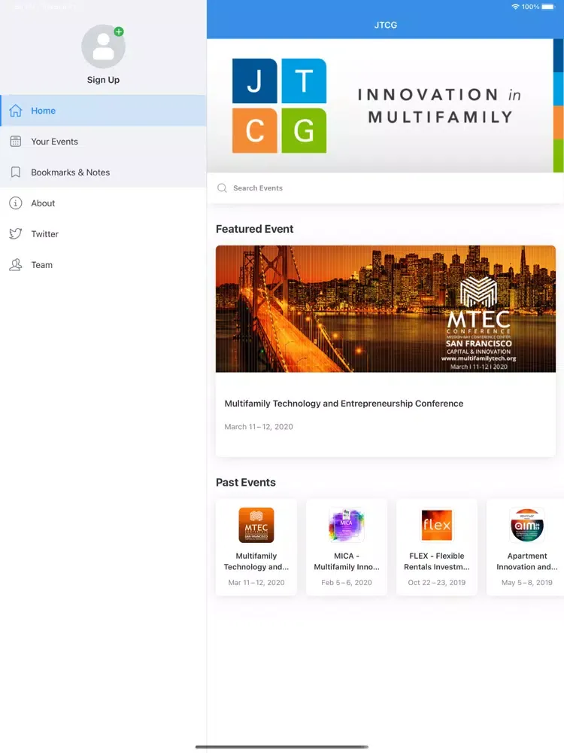The width and height of the screenshot is (564, 753).
Task: Open Multifamily Technology past event card title
Action: [x=256, y=562]
